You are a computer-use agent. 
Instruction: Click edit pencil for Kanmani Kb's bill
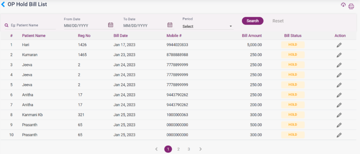(x=339, y=115)
